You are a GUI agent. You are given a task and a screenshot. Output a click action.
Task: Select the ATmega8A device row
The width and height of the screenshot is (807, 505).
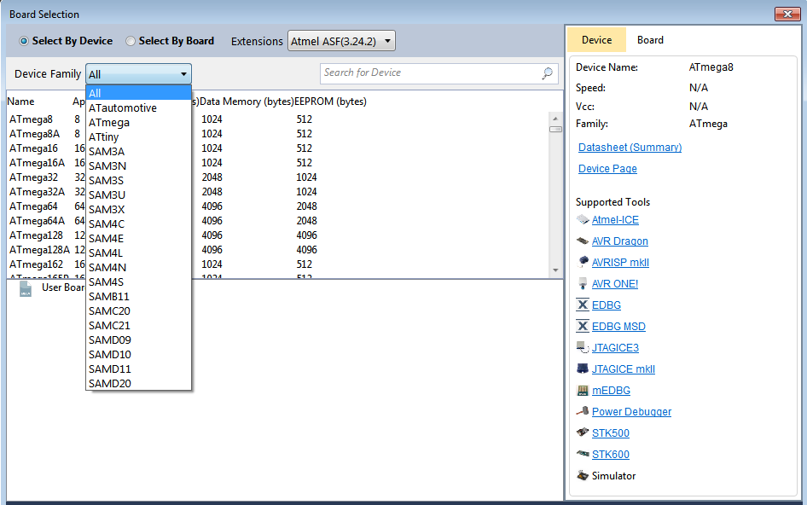pyautogui.click(x=278, y=133)
